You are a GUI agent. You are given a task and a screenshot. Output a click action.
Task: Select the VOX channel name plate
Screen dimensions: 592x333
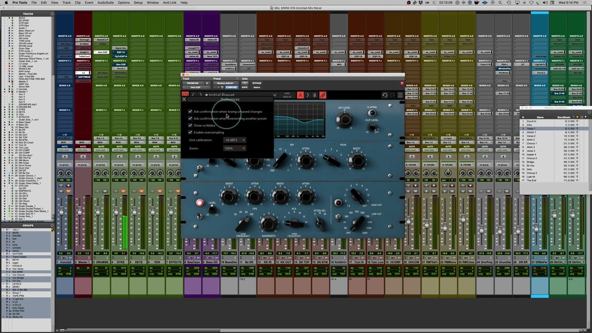[156, 262]
